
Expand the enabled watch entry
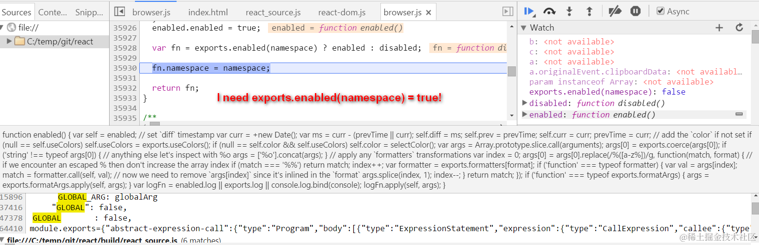tap(525, 114)
